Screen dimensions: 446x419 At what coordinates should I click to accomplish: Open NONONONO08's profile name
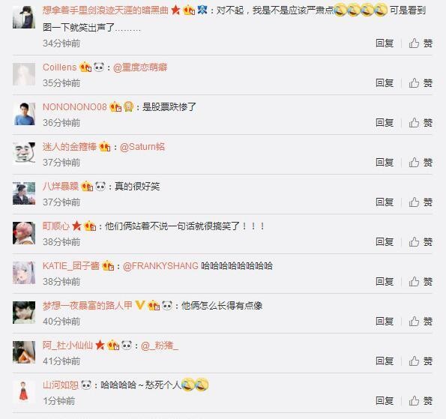pyautogui.click(x=74, y=107)
